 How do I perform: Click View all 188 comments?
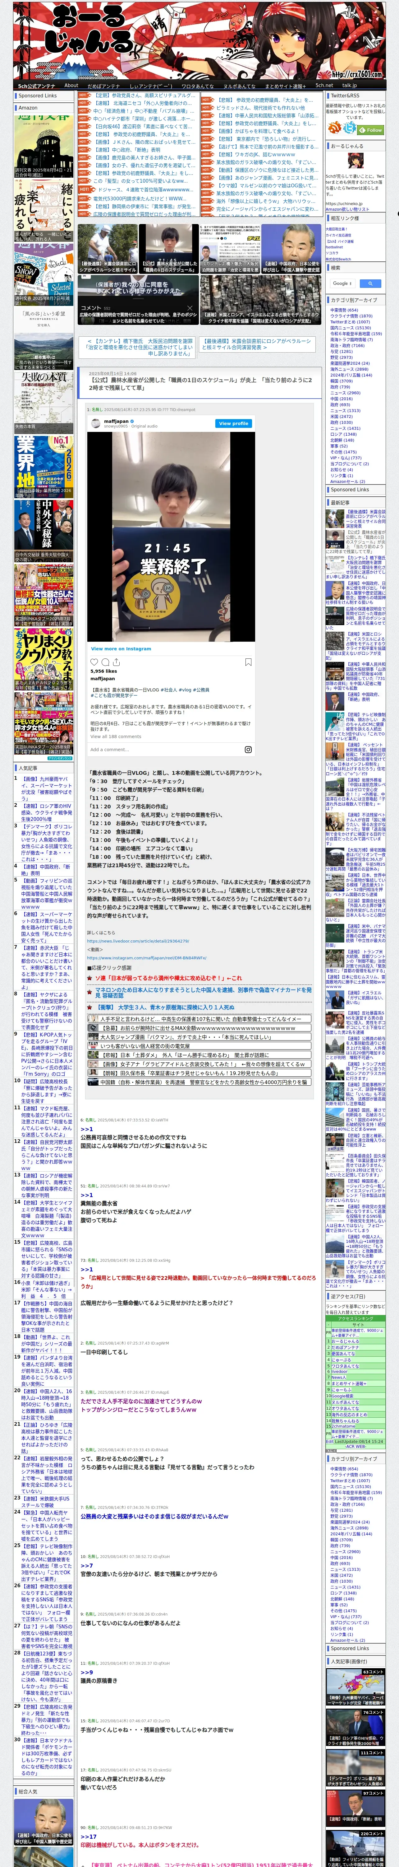pyautogui.click(x=116, y=736)
